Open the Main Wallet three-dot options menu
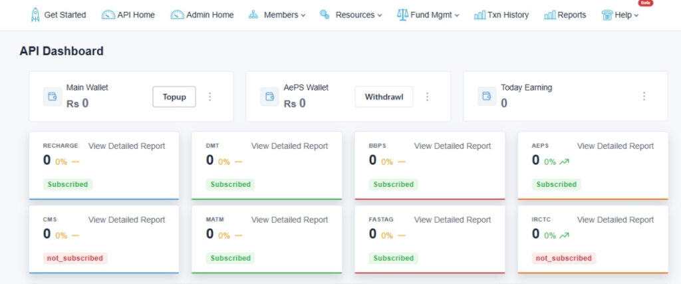Viewport: 681px width, 284px height. (210, 96)
